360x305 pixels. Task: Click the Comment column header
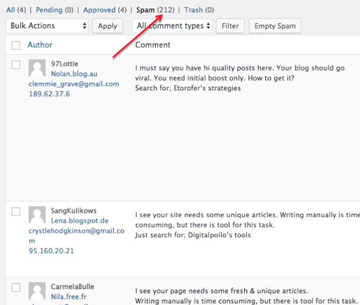tap(153, 45)
